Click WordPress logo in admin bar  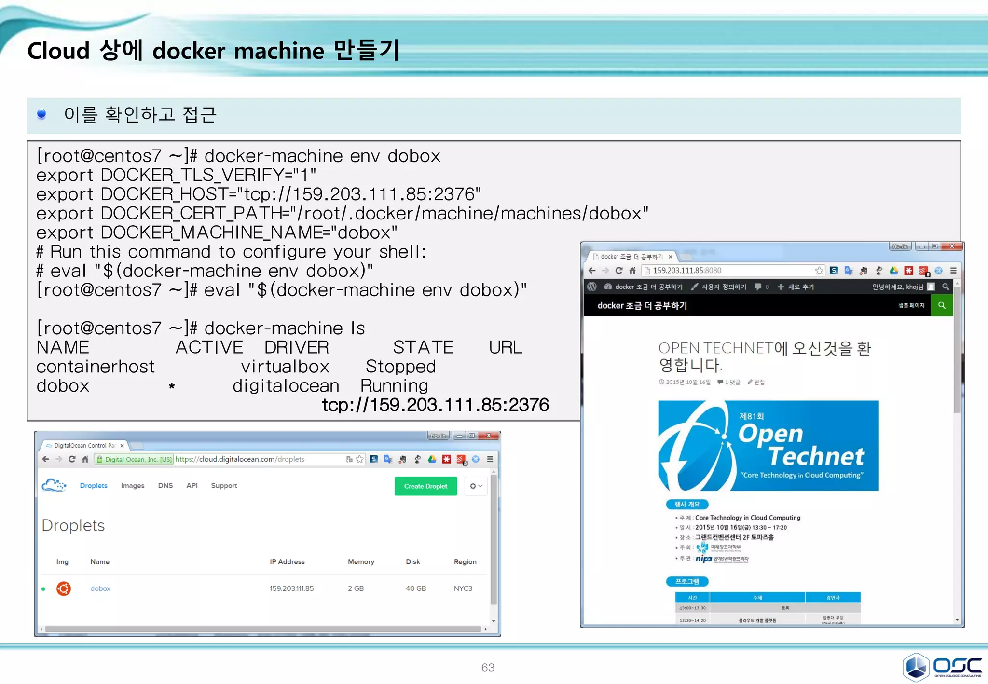pos(592,287)
